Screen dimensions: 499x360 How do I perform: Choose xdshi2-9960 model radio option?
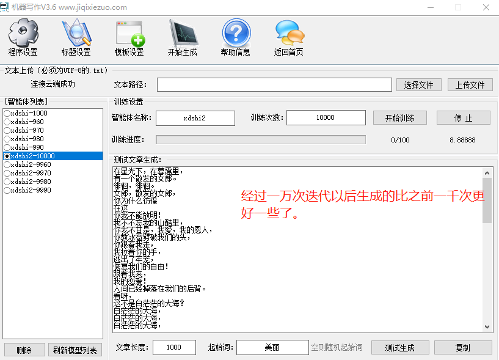coord(7,164)
